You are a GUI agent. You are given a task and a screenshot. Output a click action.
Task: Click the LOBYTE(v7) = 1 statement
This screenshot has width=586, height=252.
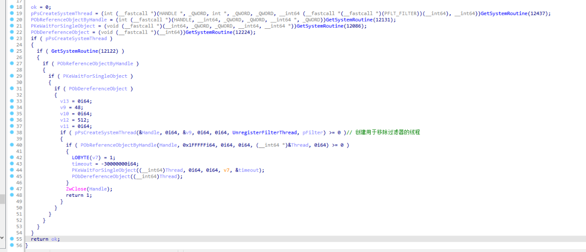click(x=94, y=158)
